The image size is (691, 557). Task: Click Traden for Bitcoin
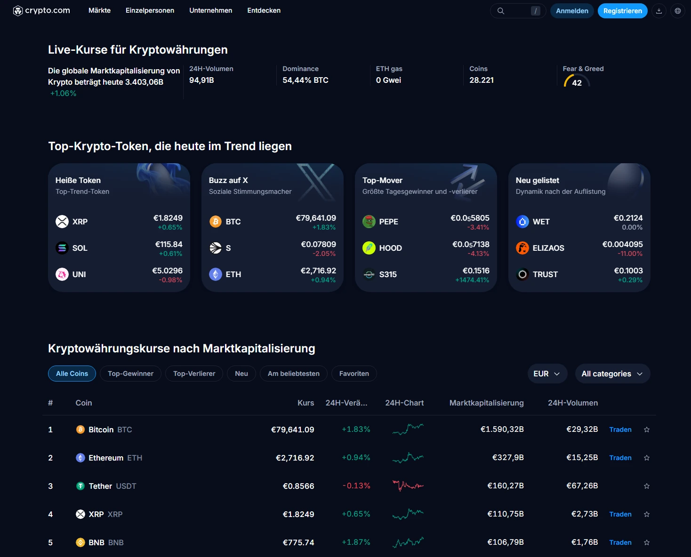pos(620,430)
